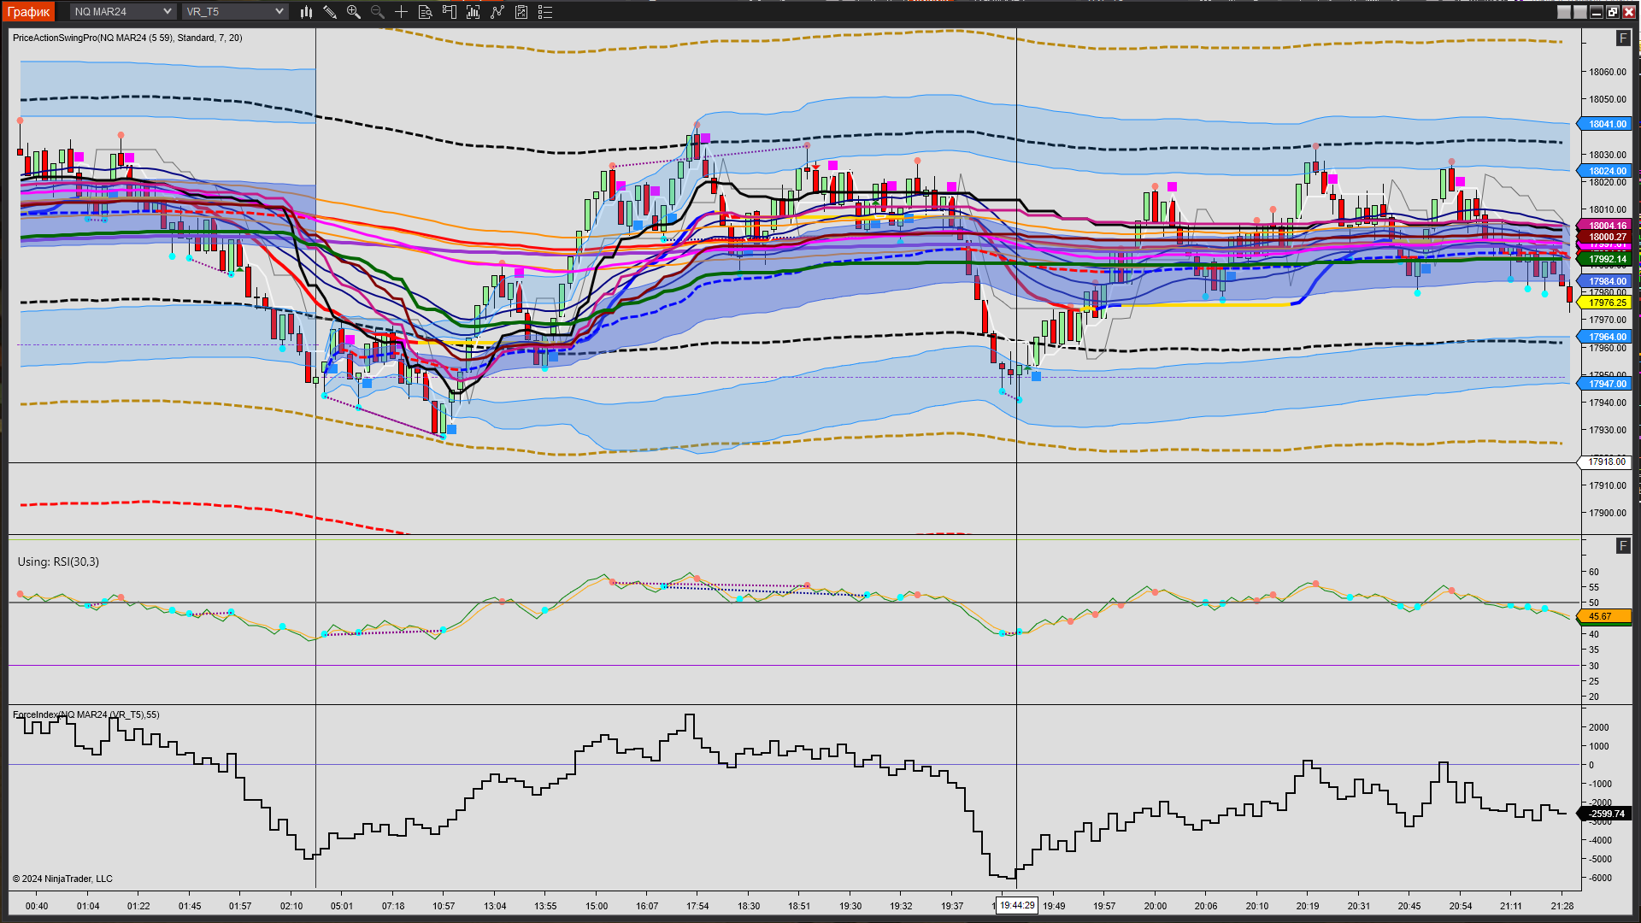1641x923 pixels.
Task: Select the ForceIndex indicator label
Action: [x=86, y=715]
